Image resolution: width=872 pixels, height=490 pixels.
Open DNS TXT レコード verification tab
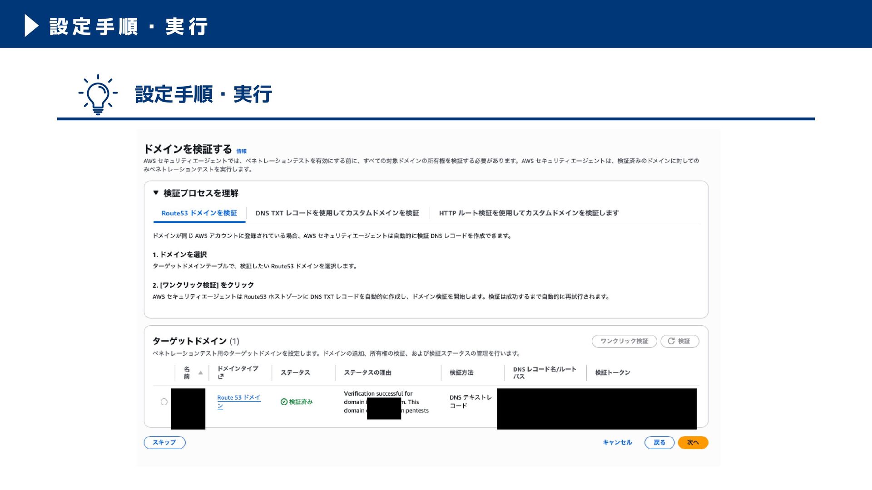[337, 213]
